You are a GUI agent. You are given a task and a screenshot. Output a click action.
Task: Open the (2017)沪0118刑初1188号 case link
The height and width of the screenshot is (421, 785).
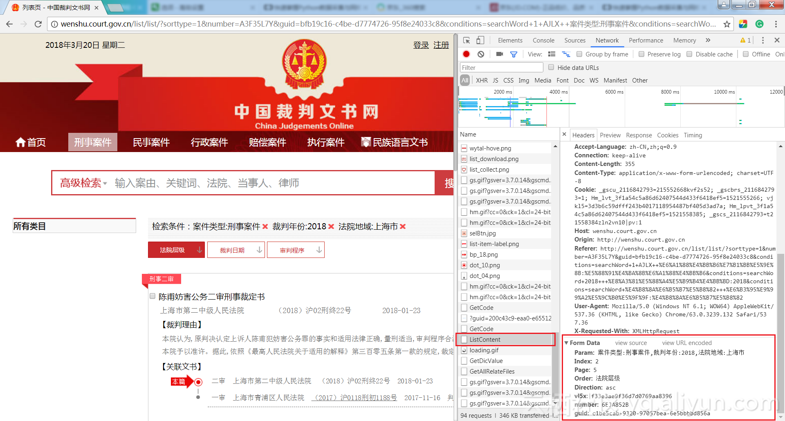[x=354, y=398]
